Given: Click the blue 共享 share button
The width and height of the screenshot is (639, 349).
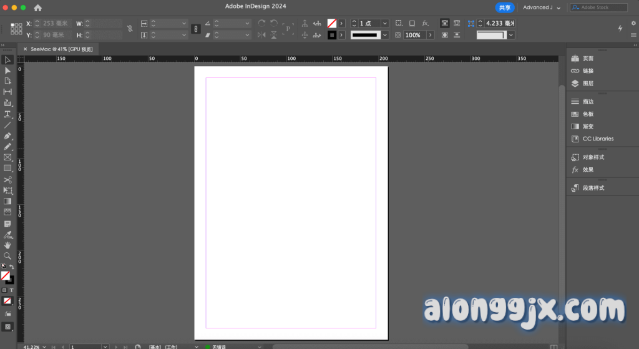Looking at the screenshot, I should click(505, 7).
